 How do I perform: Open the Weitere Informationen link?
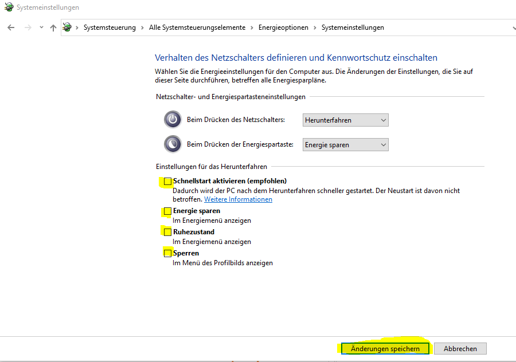tap(239, 199)
